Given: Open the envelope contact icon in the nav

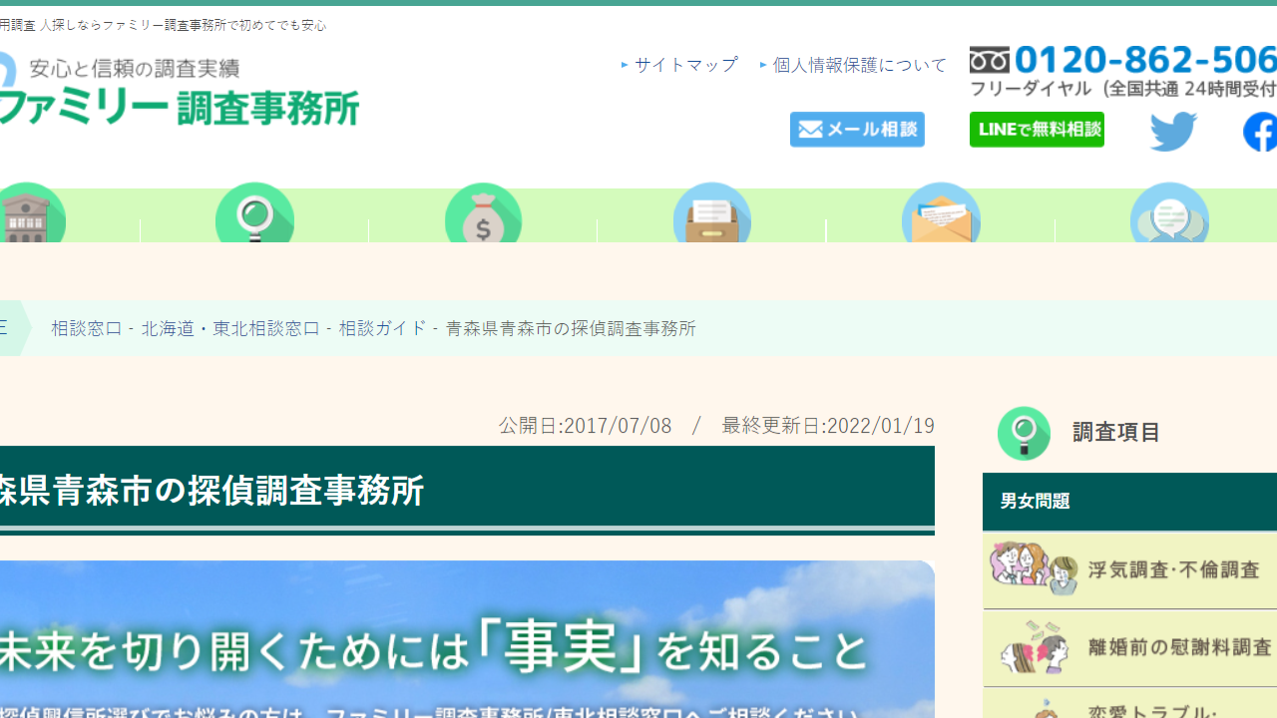Looking at the screenshot, I should coord(941,214).
